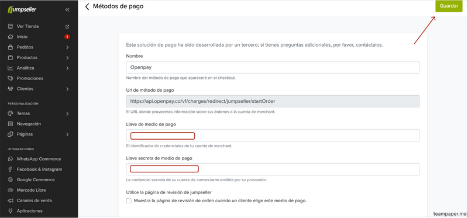Open Google Commerce integration label
This screenshot has width=468, height=218.
[36, 180]
